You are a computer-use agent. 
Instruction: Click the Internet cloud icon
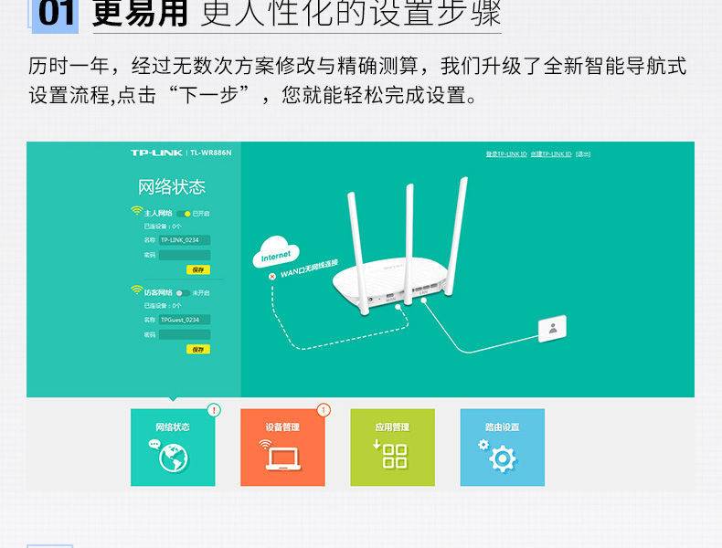click(276, 251)
